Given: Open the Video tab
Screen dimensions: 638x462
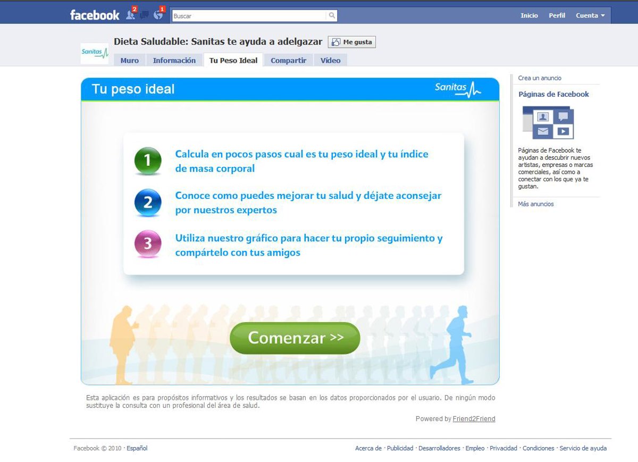Looking at the screenshot, I should click(x=330, y=61).
